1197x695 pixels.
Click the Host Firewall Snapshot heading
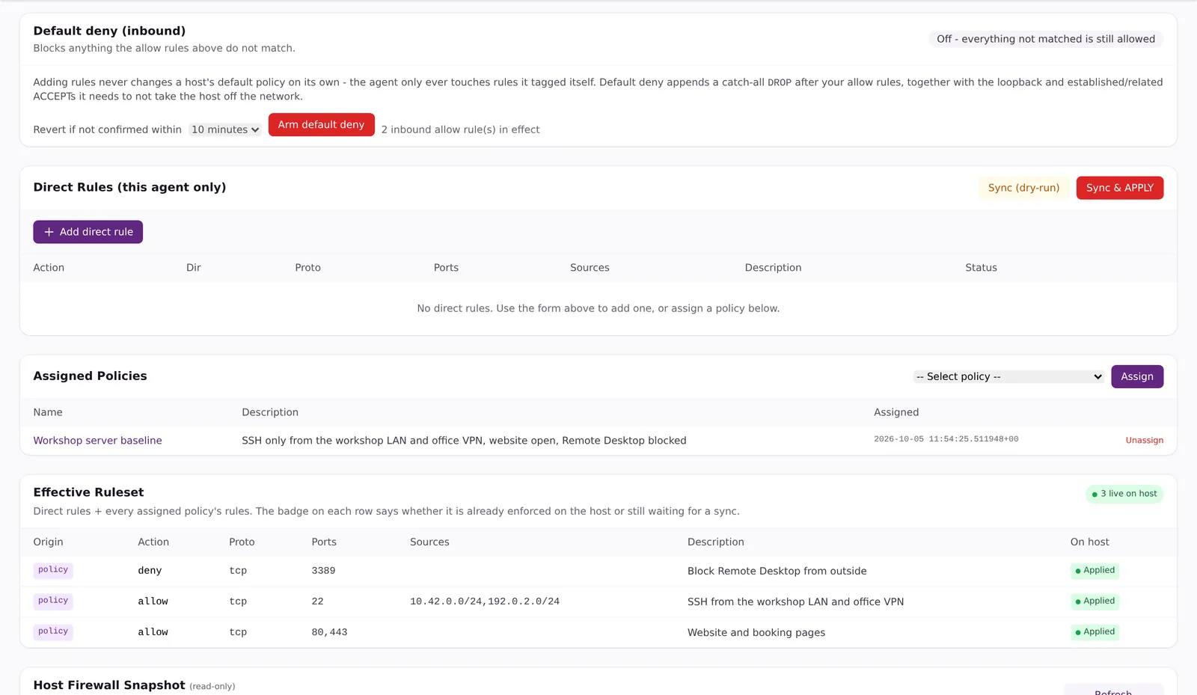[x=109, y=685]
